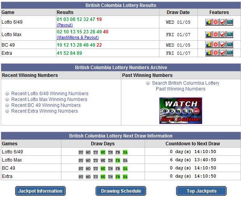Open Recent BC 49 Winning Numbers
The image size is (241, 202).
click(x=46, y=105)
